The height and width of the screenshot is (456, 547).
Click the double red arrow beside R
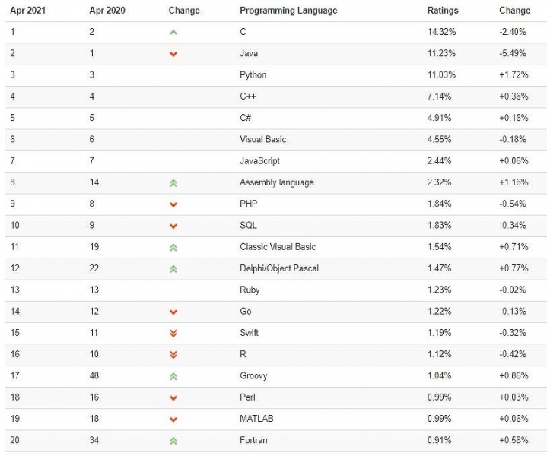pos(173,354)
